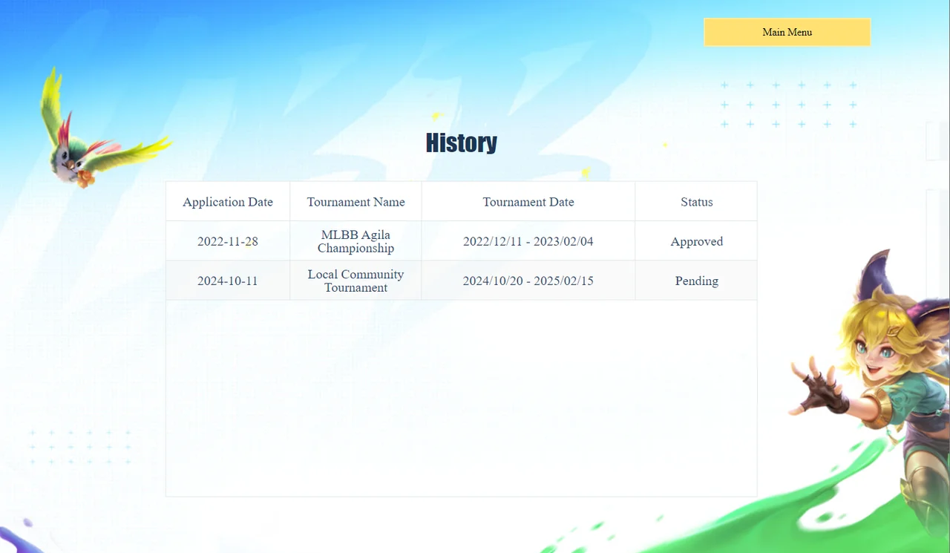The width and height of the screenshot is (950, 553).
Task: Select the Status column header
Action: coord(696,201)
